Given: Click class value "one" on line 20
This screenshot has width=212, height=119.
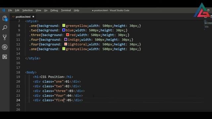Looking at the screenshot, I should click(x=59, y=82).
